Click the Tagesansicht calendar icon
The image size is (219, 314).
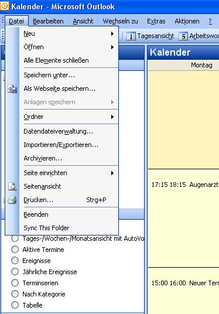(131, 36)
